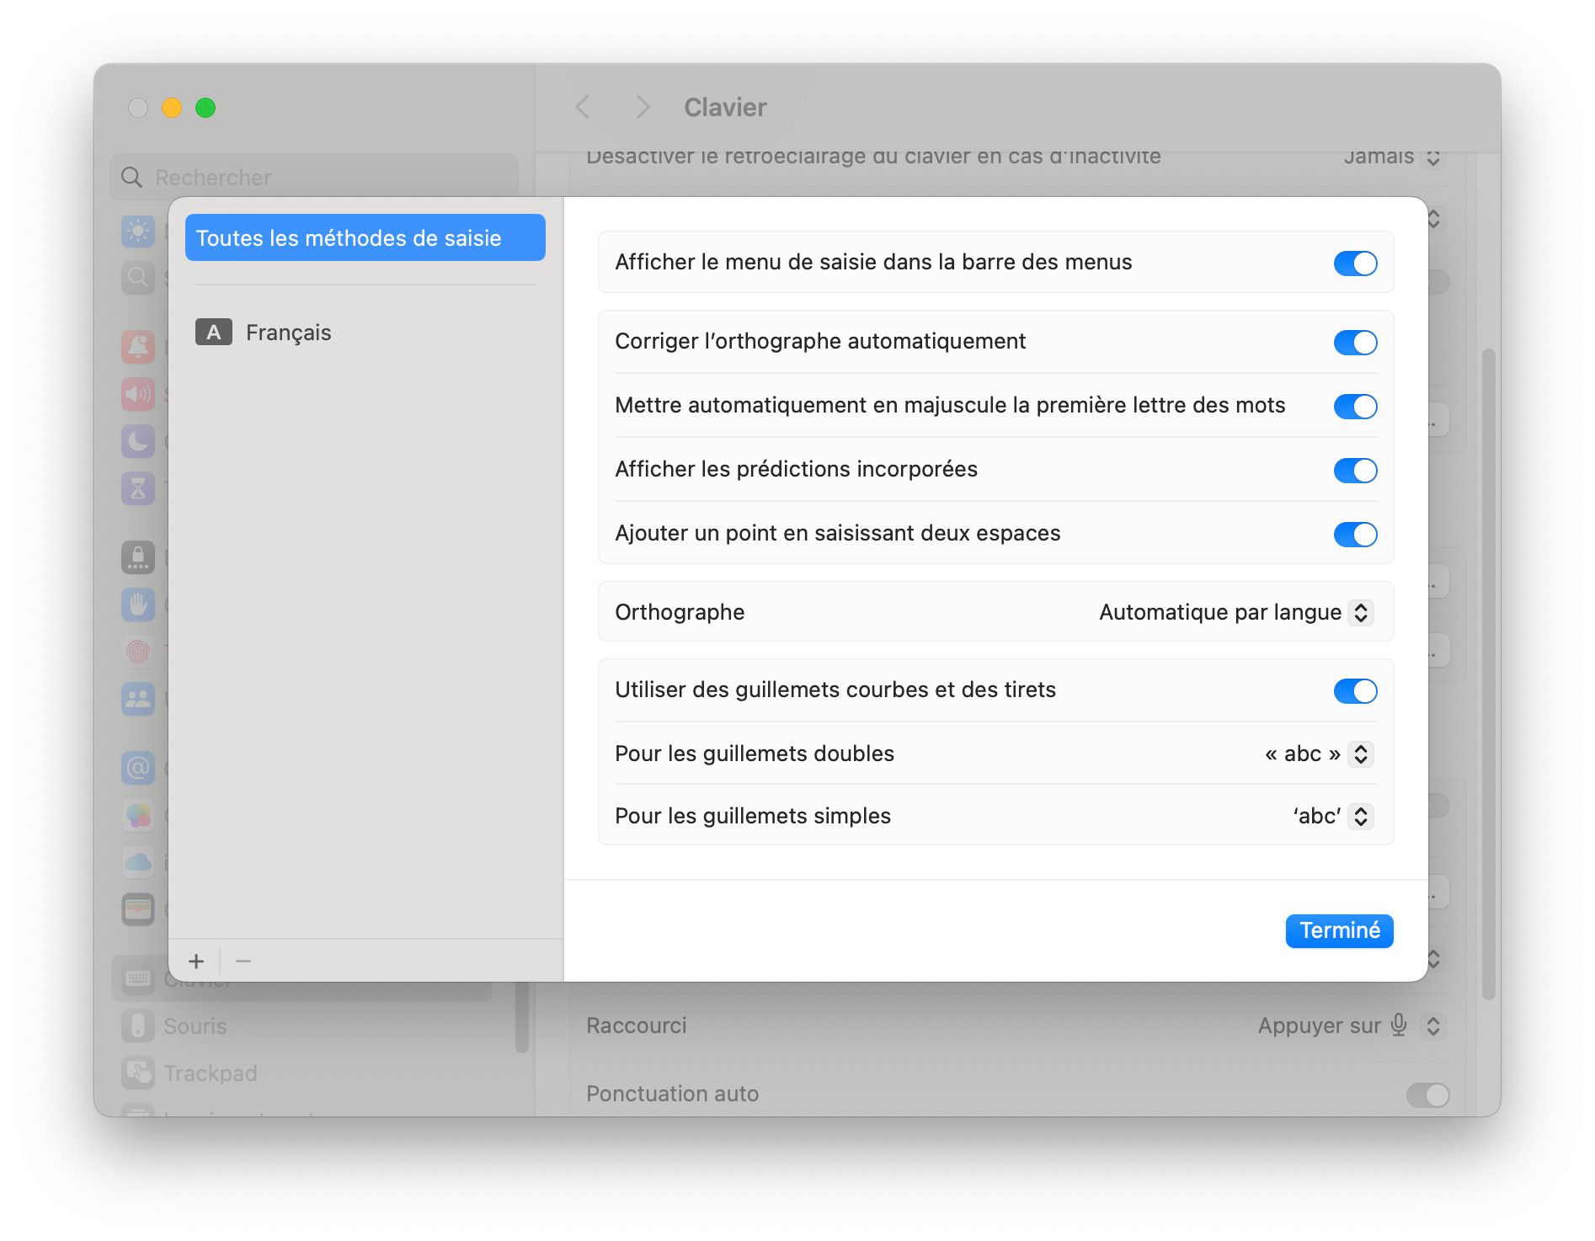Click the back navigation arrow near Clavier

582,108
